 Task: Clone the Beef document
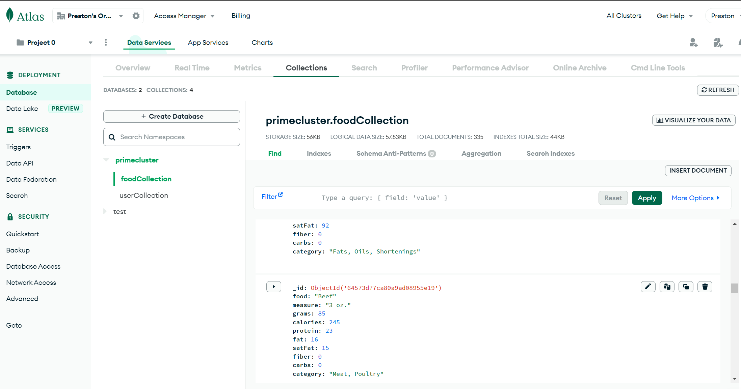pyautogui.click(x=686, y=287)
